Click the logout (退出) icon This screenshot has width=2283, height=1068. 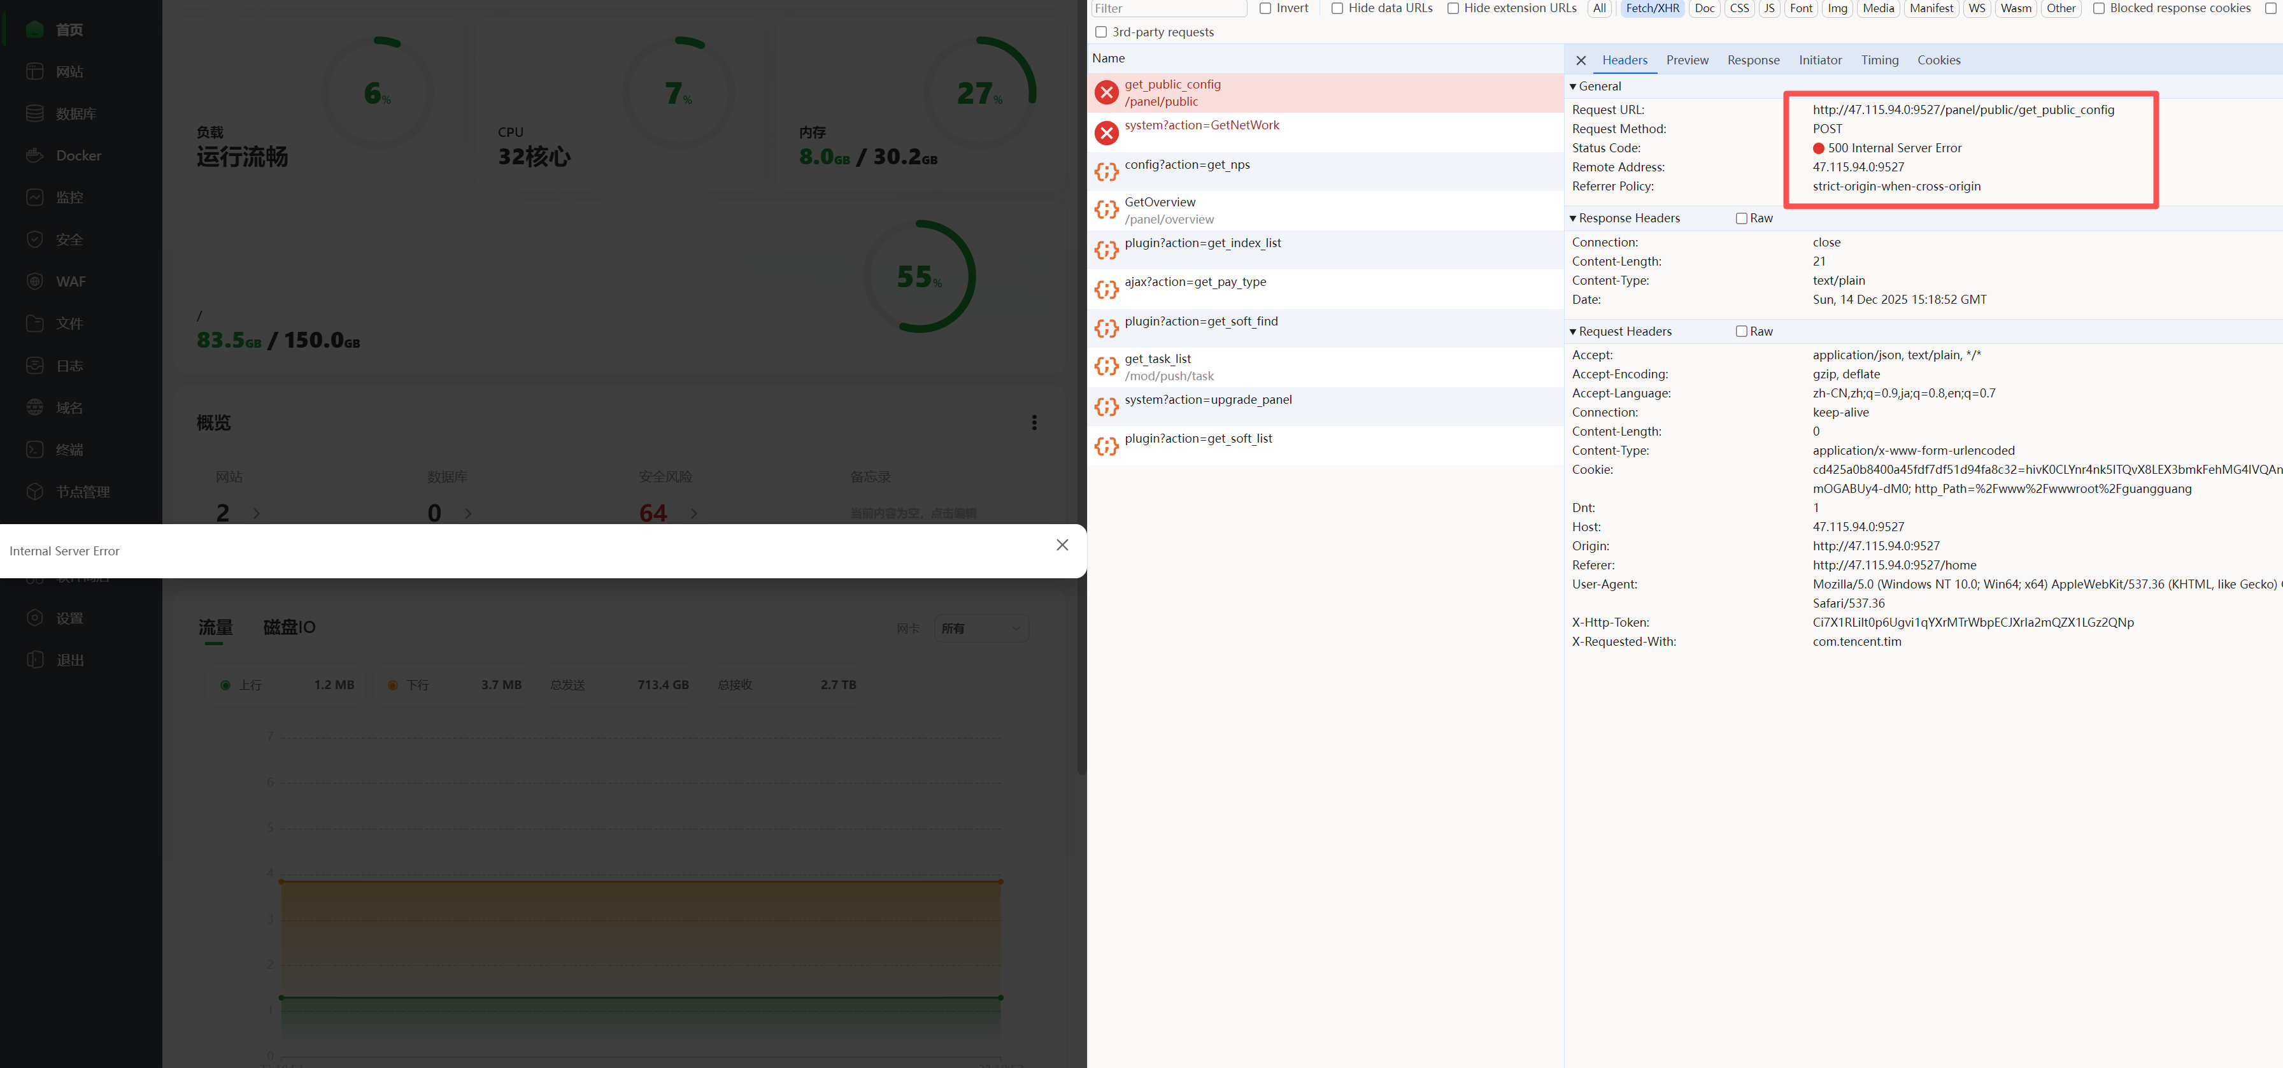[34, 659]
